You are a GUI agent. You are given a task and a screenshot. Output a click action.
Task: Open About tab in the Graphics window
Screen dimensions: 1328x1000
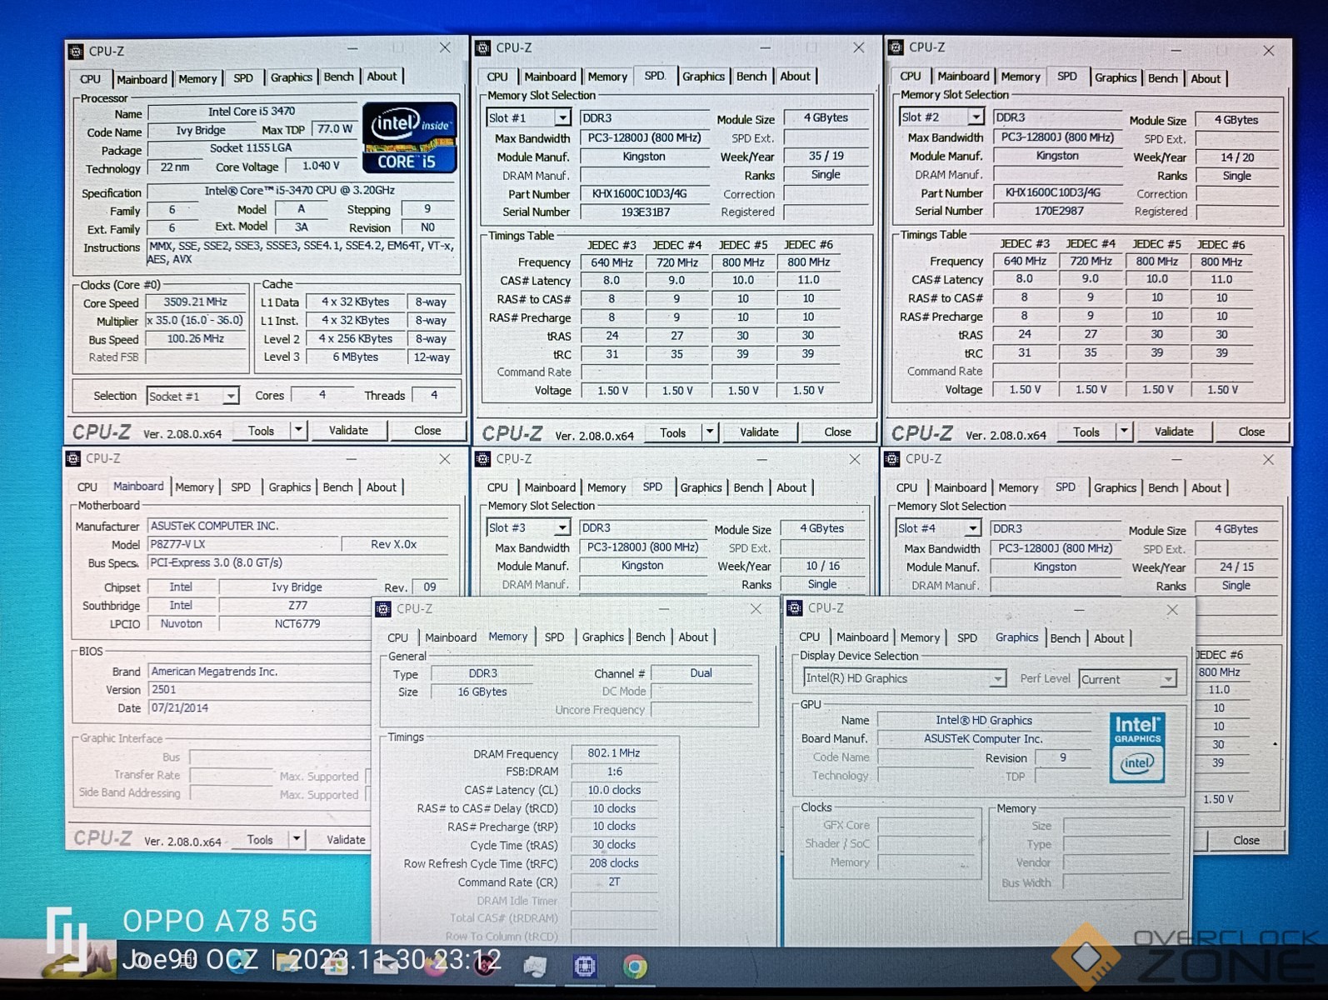click(x=1109, y=637)
